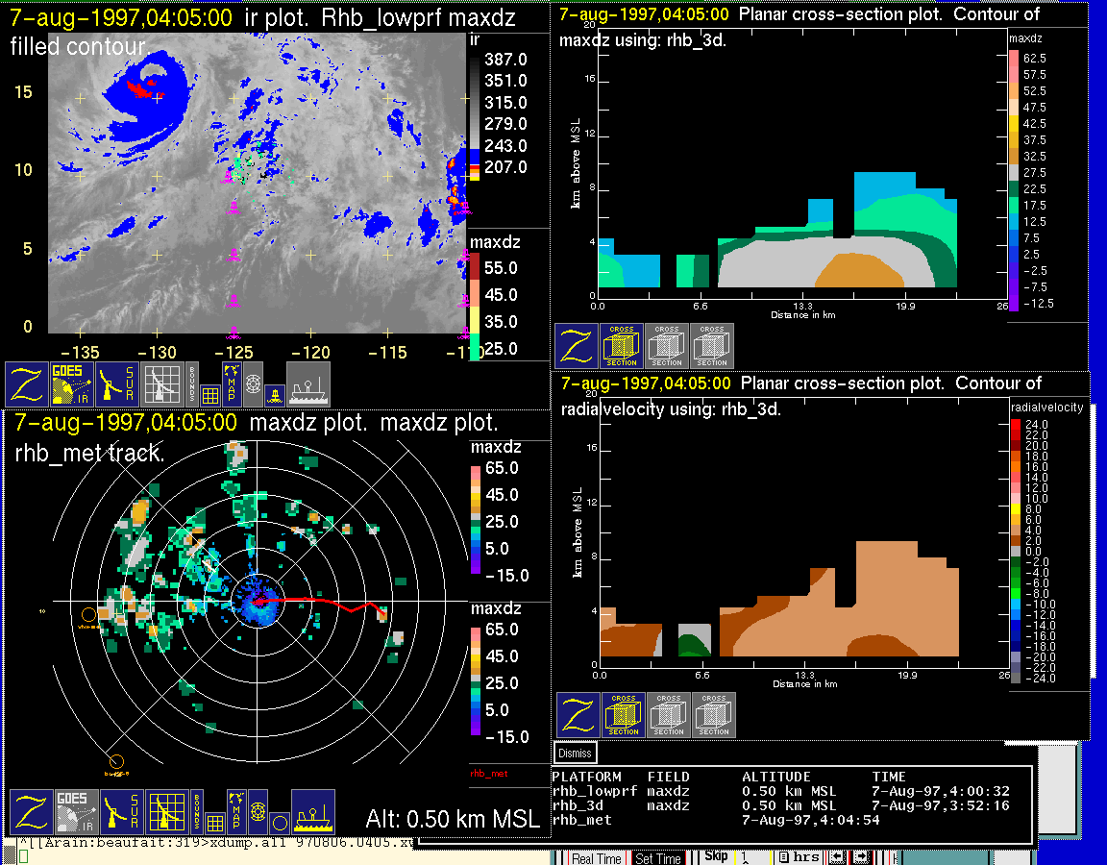This screenshot has height=865, width=1107.
Task: Dismiss the platform info overlay
Action: click(575, 754)
